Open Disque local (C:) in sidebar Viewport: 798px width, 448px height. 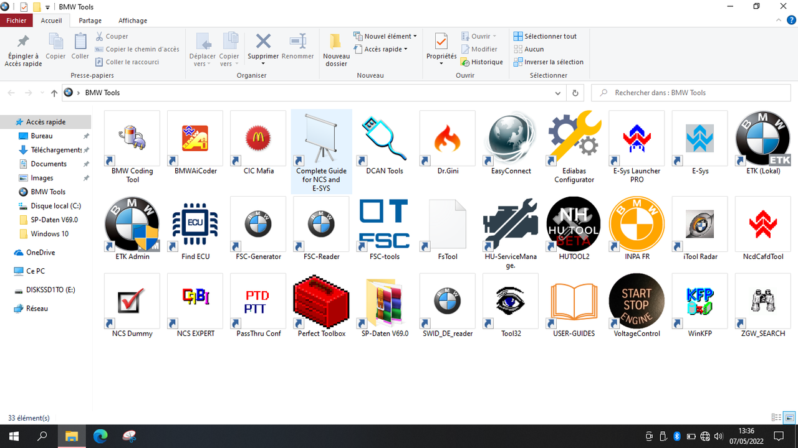pyautogui.click(x=50, y=206)
